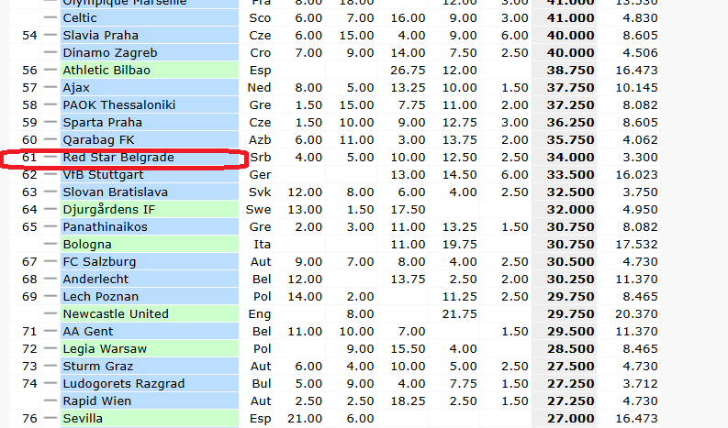Select Ajax total coefficient 37.750
The width and height of the screenshot is (728, 428).
point(570,88)
